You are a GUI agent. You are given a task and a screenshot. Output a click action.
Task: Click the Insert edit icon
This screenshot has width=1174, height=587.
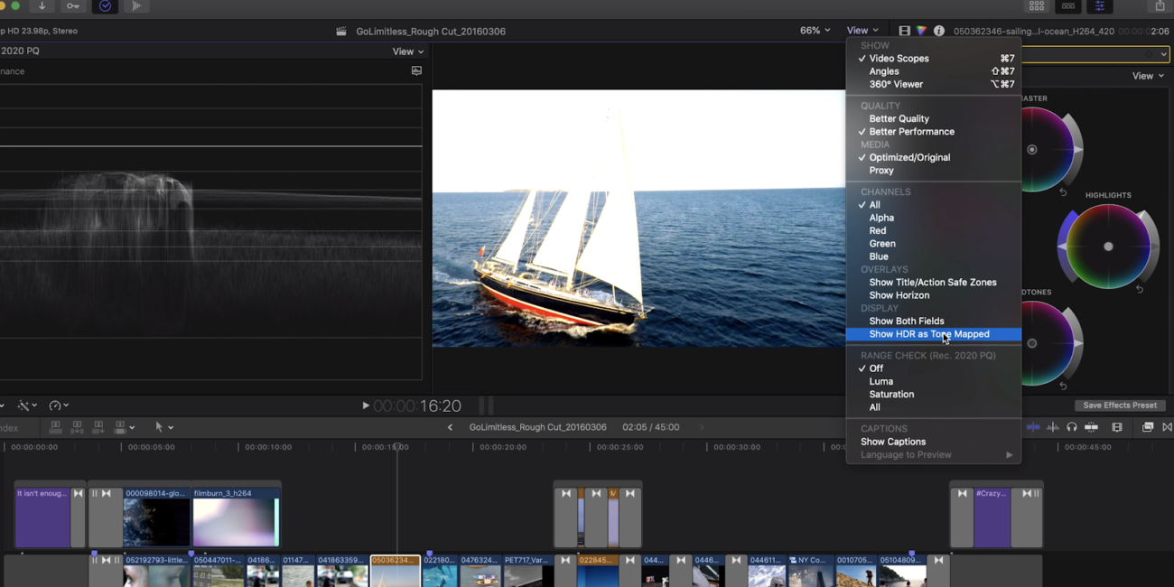pyautogui.click(x=78, y=426)
